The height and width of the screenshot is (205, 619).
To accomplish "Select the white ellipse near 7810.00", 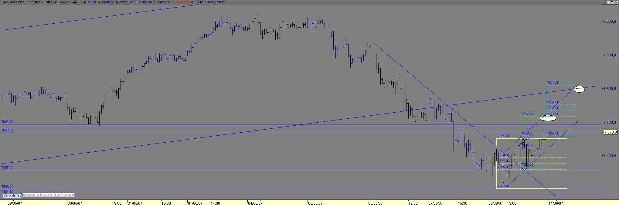I will pyautogui.click(x=579, y=89).
